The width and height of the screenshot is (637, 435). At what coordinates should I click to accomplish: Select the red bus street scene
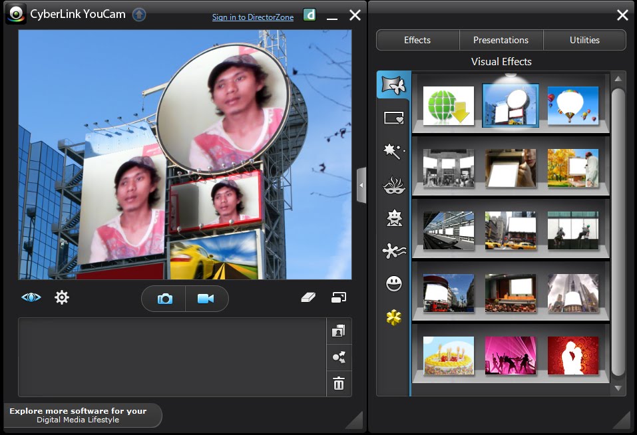point(449,293)
